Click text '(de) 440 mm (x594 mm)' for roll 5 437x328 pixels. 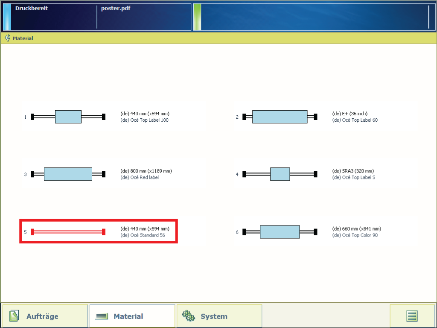[145, 229]
